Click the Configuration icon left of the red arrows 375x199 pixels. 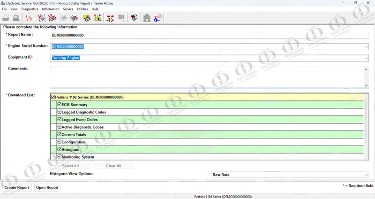coord(97,18)
